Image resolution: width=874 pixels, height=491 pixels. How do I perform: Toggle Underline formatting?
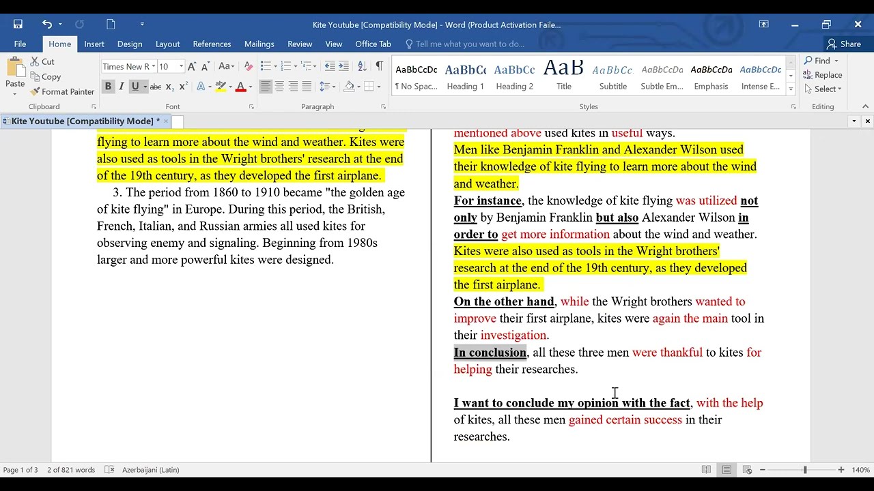tap(135, 87)
